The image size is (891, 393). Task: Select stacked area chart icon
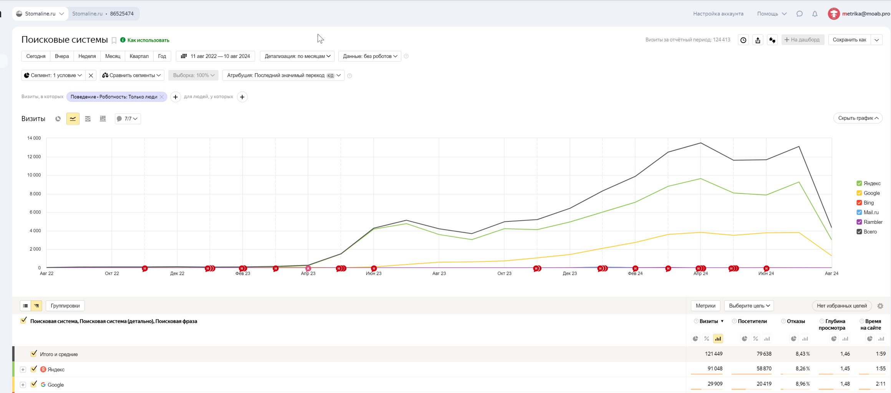click(88, 119)
